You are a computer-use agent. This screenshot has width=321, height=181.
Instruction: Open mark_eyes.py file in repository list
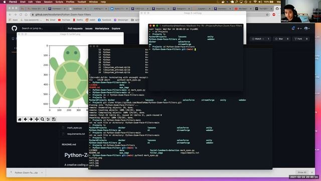pyautogui.click(x=75, y=128)
